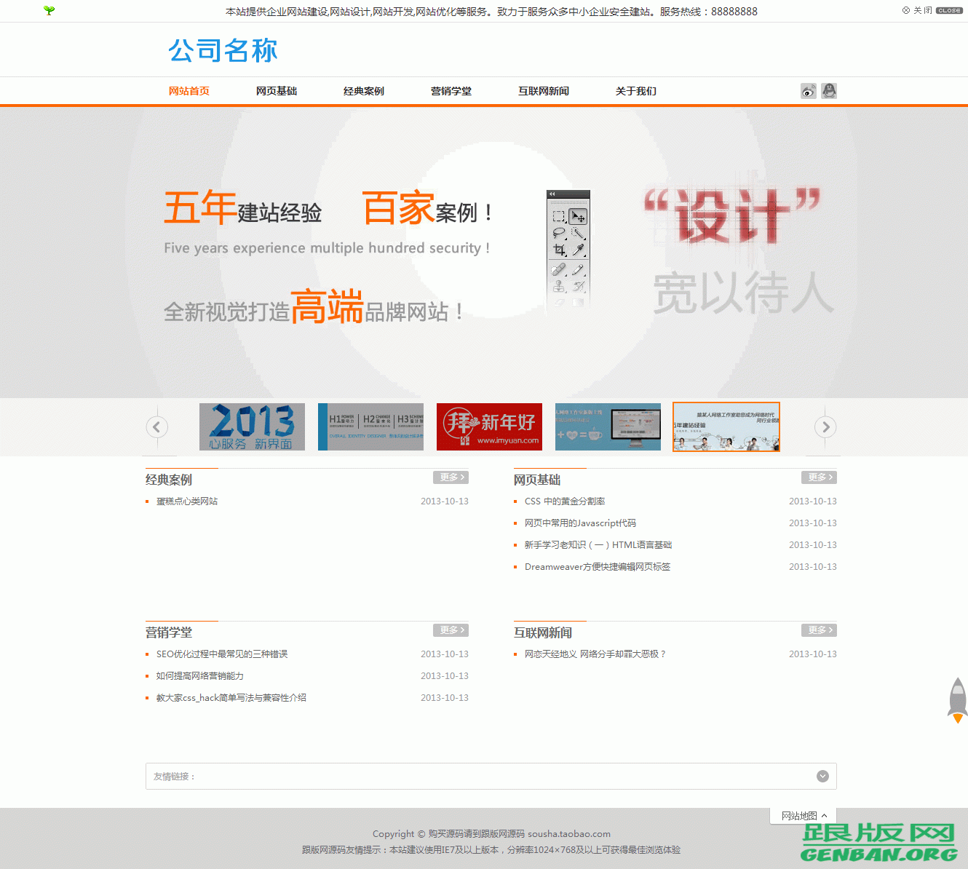Open the 蛋糕点心类网站 case link

click(189, 501)
